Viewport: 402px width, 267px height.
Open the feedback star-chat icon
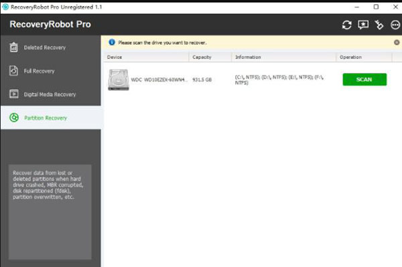[x=363, y=25]
